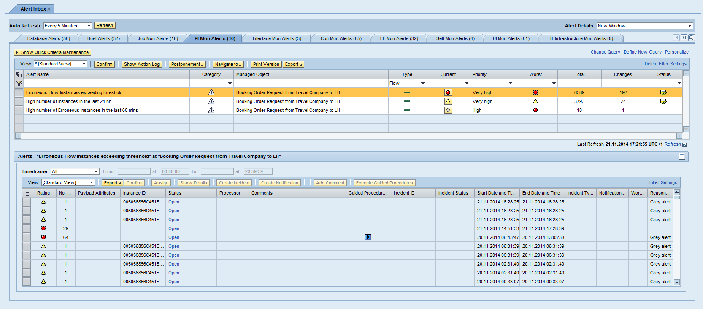The image size is (703, 309).
Task: Click the select-all icon in lower alerts table header
Action: tap(27, 193)
